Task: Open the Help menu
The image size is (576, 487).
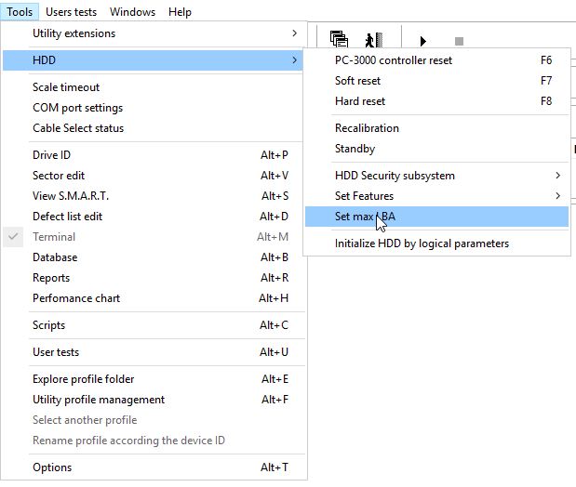Action: point(180,12)
